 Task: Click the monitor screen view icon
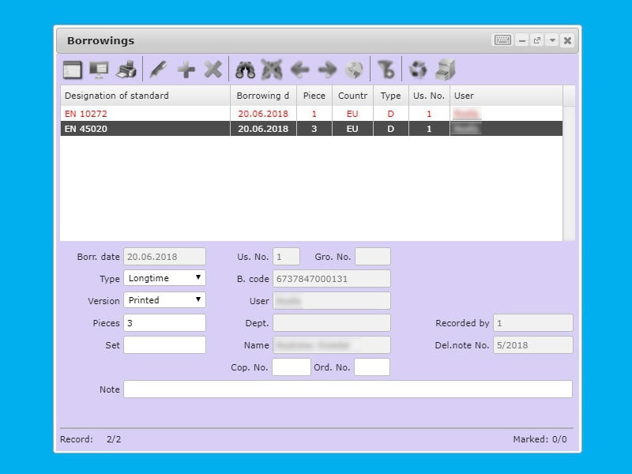pos(99,70)
